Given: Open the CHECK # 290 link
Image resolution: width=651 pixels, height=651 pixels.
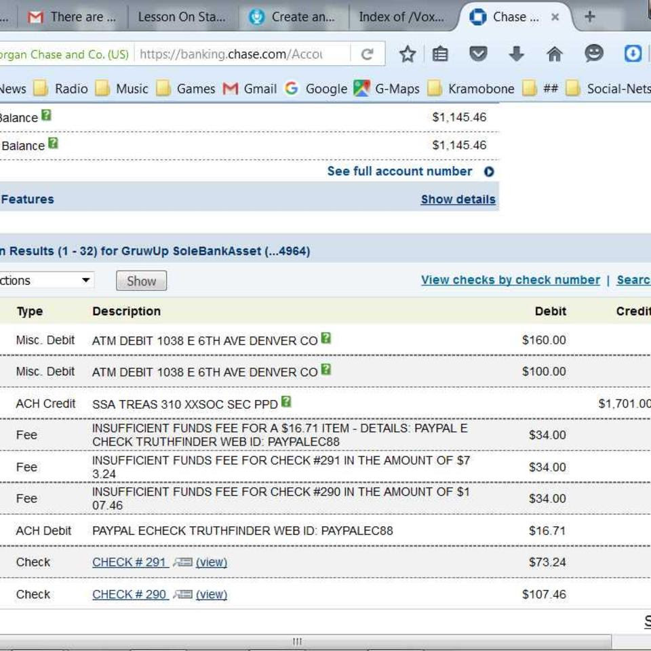Looking at the screenshot, I should pyautogui.click(x=129, y=595).
